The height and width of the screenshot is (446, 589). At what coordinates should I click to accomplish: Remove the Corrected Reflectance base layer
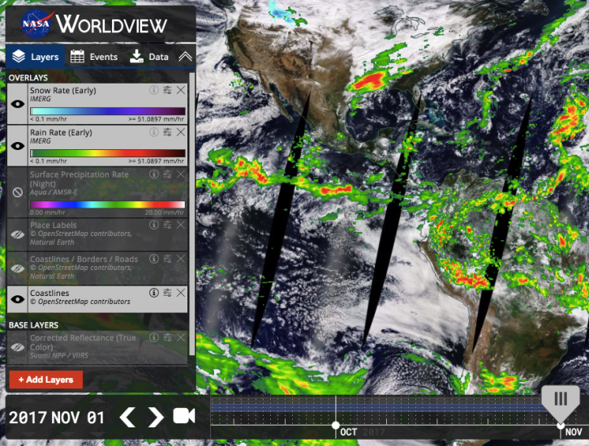pyautogui.click(x=181, y=337)
